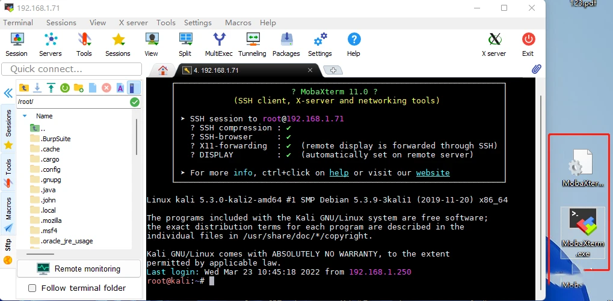613x301 pixels.
Task: Click the SFTP file list vertical scrollbar
Action: 137,136
